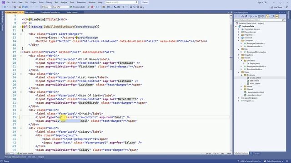
Task: Click the Visual Studio search box
Action: [121, 2]
